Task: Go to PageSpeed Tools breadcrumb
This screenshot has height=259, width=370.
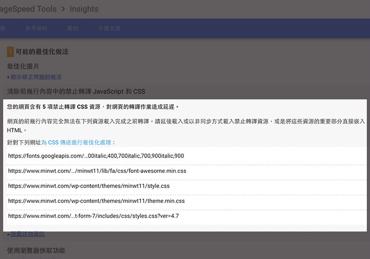Action: (x=28, y=9)
